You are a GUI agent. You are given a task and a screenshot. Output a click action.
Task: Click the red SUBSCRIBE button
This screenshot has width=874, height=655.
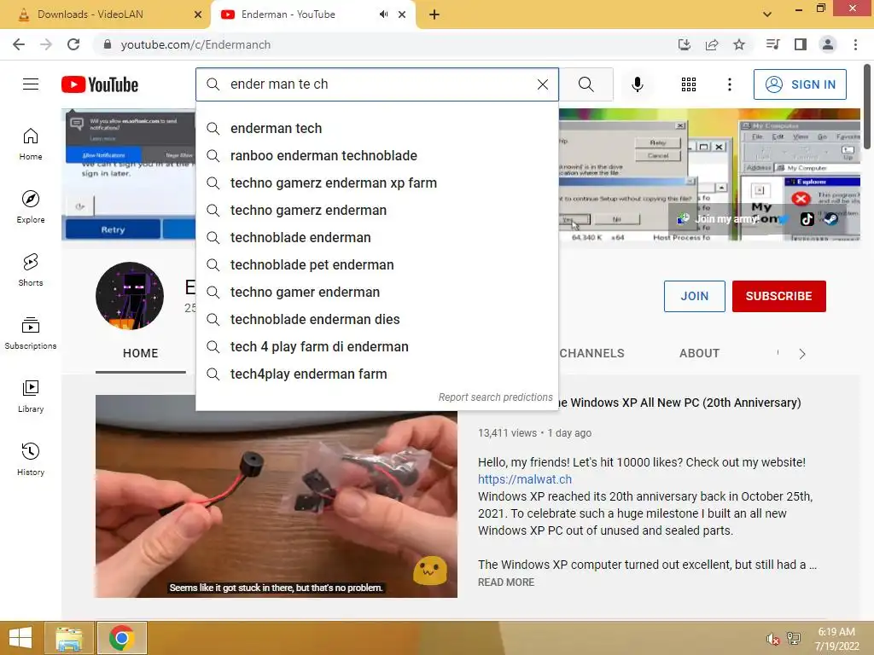click(x=778, y=296)
